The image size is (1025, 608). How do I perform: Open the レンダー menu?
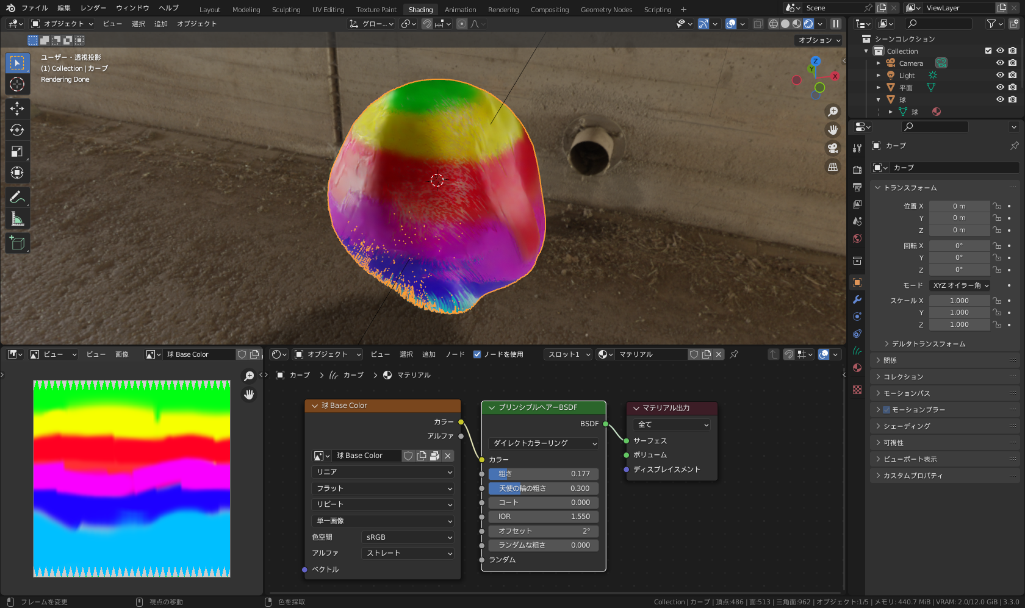pos(93,8)
